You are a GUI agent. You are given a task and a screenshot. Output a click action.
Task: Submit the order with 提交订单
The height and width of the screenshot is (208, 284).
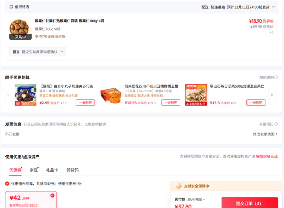[x=249, y=203]
